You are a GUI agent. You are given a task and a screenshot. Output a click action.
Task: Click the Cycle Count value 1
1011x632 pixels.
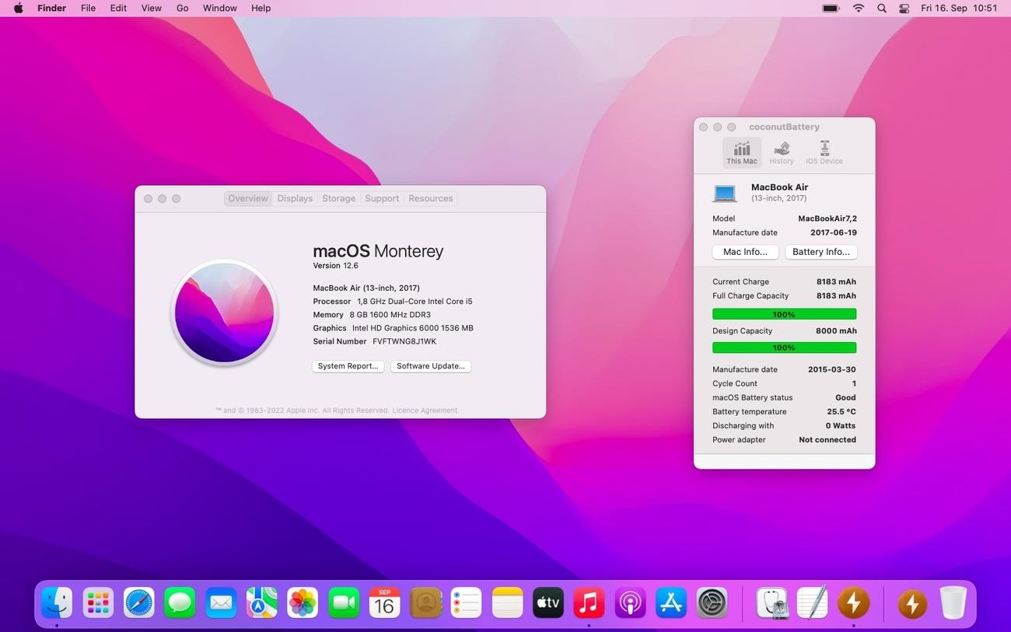(854, 383)
